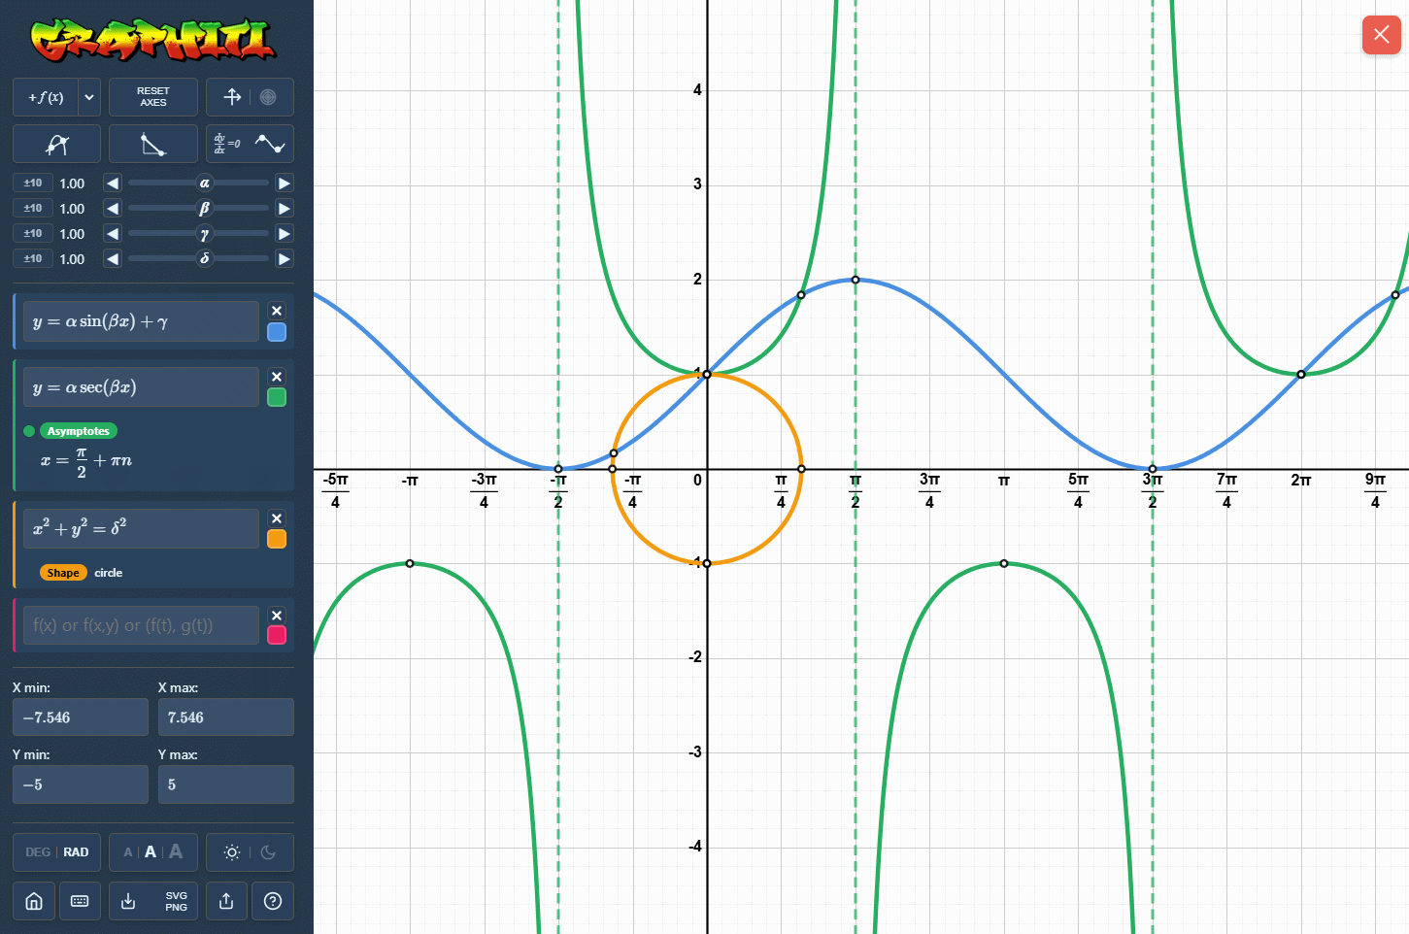Increase delta with the right arrow
The width and height of the screenshot is (1409, 934).
[x=285, y=258]
